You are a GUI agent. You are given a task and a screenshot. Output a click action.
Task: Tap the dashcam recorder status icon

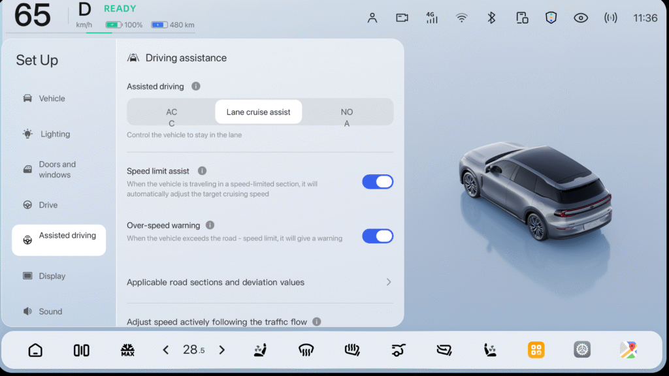(x=402, y=18)
